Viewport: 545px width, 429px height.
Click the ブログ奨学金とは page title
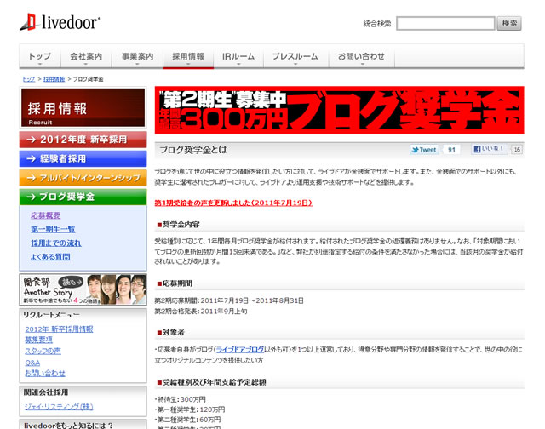pos(193,150)
